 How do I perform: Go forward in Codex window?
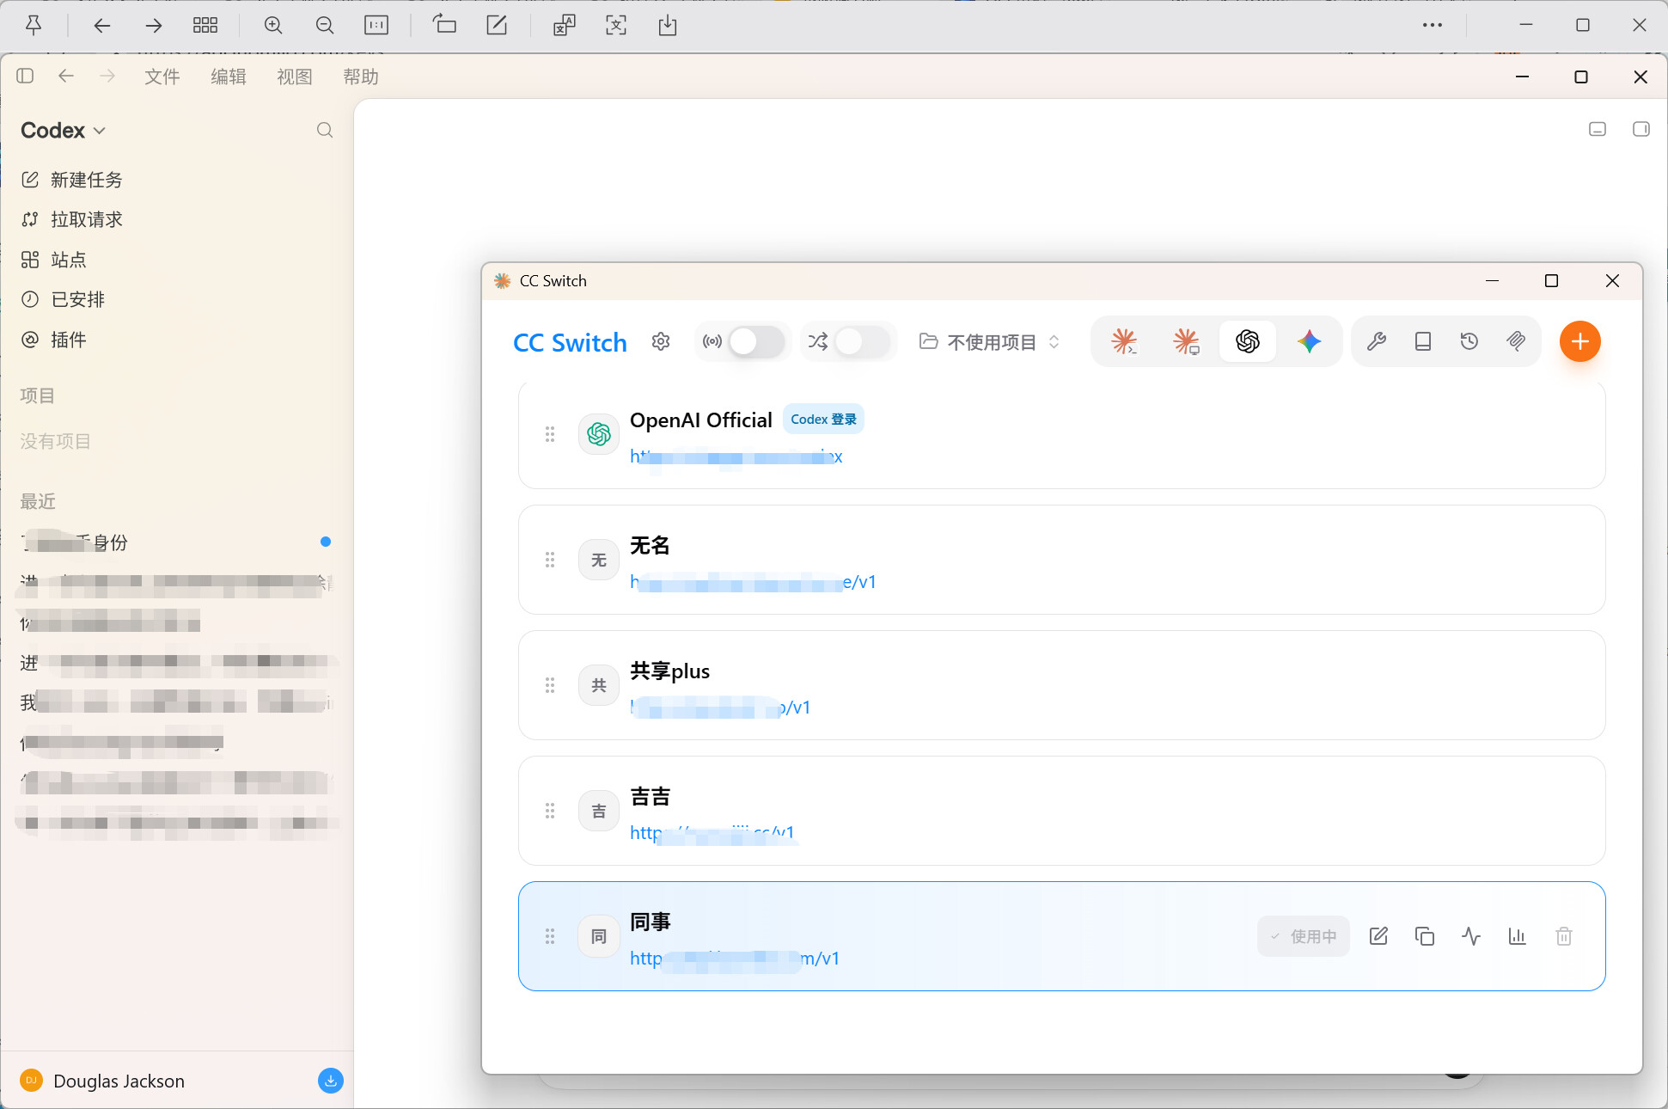click(107, 77)
